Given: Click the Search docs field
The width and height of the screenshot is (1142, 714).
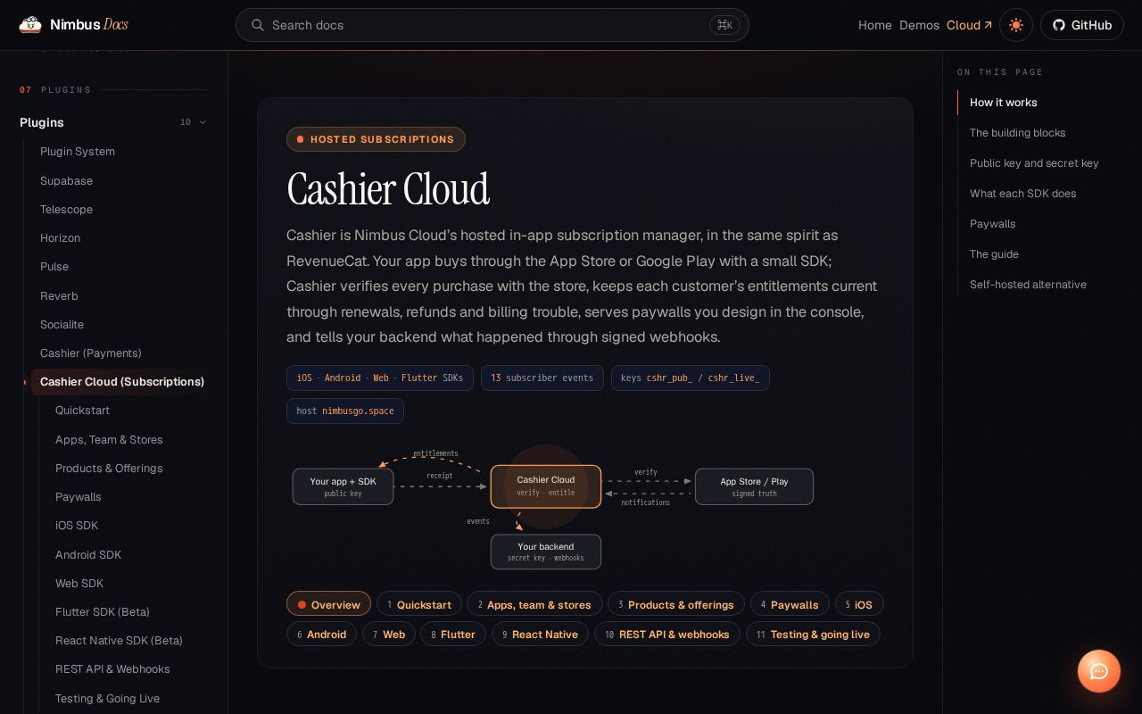Looking at the screenshot, I should coord(492,25).
